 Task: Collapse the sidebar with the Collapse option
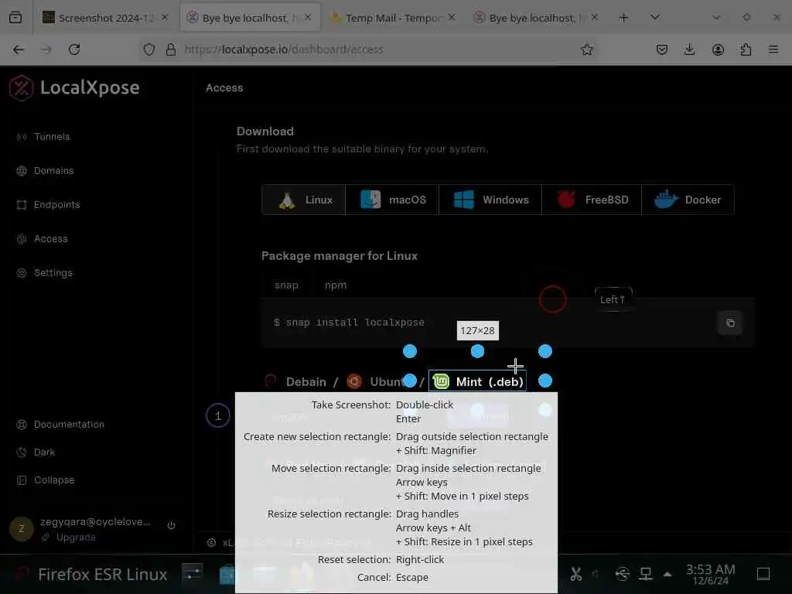point(54,480)
